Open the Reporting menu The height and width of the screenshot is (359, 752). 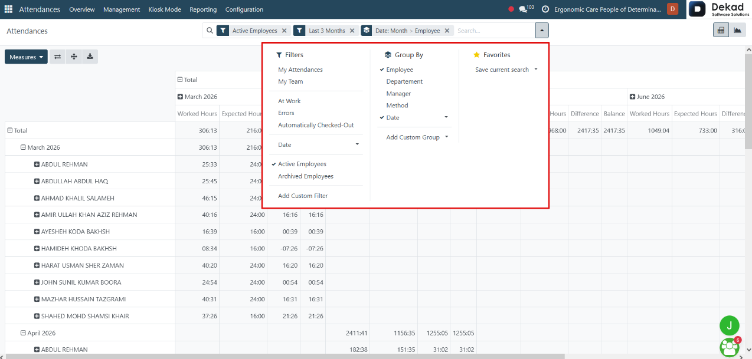(x=203, y=9)
